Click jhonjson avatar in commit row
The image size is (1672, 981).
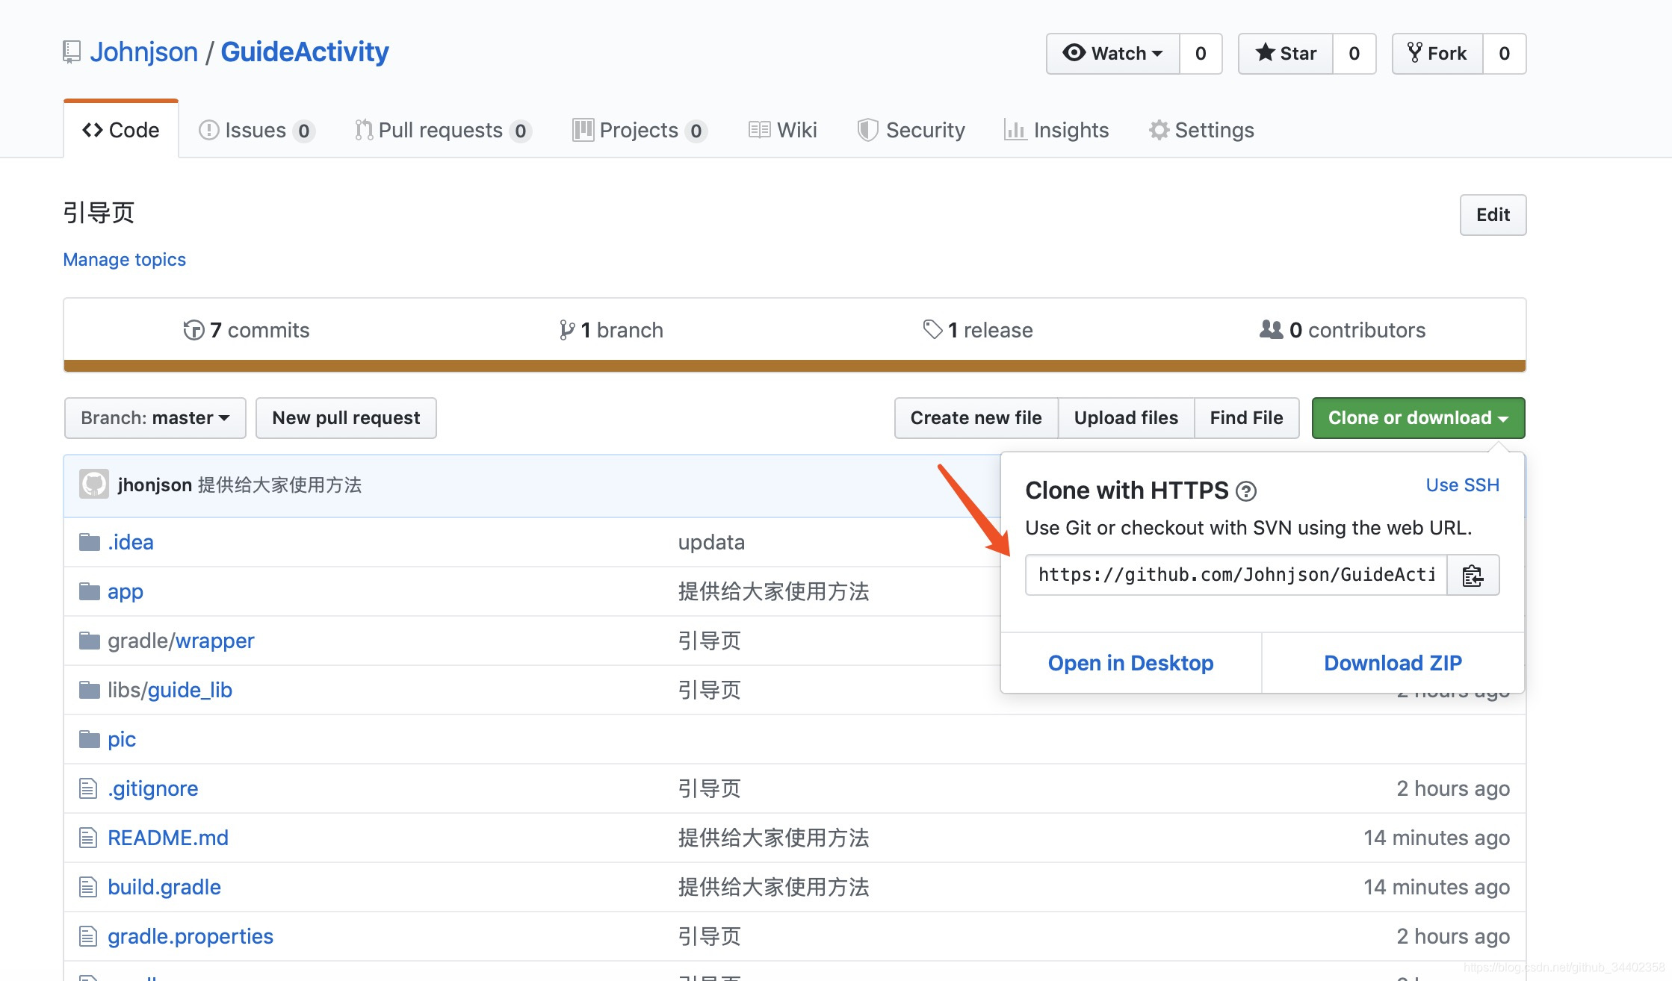[x=94, y=485]
